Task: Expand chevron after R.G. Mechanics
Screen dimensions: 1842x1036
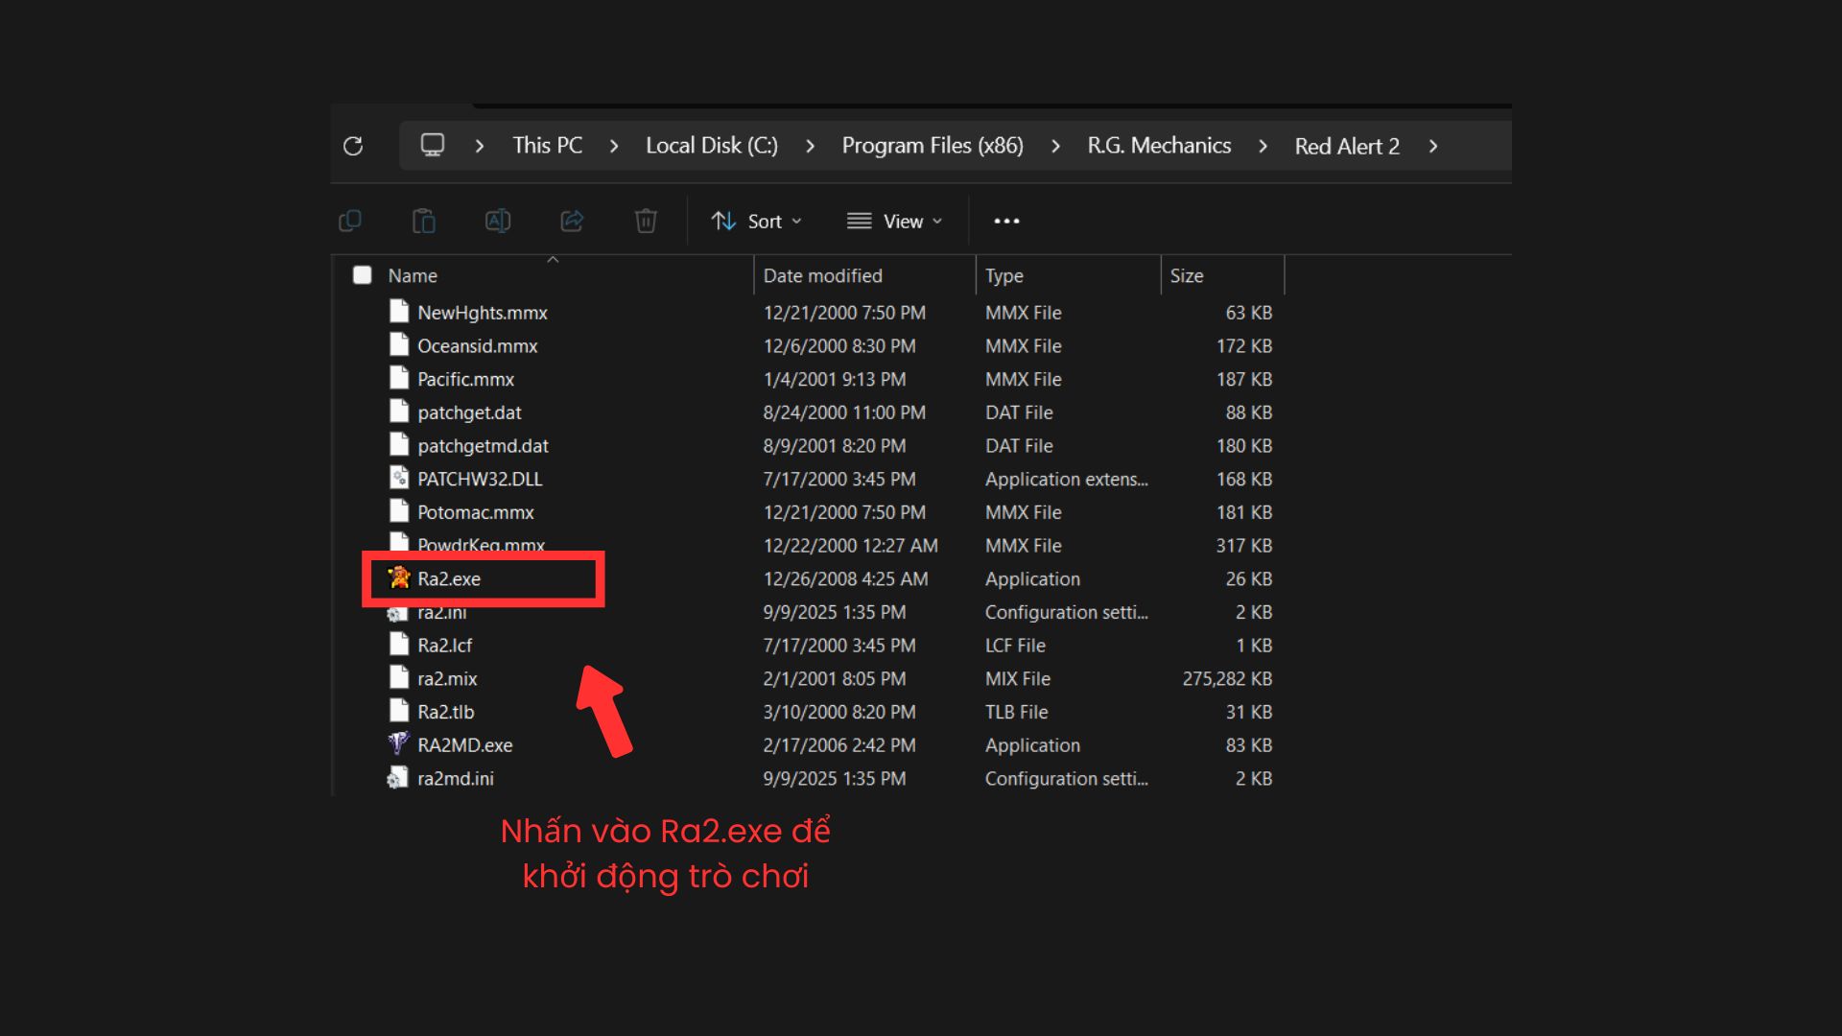Action: coord(1263,146)
